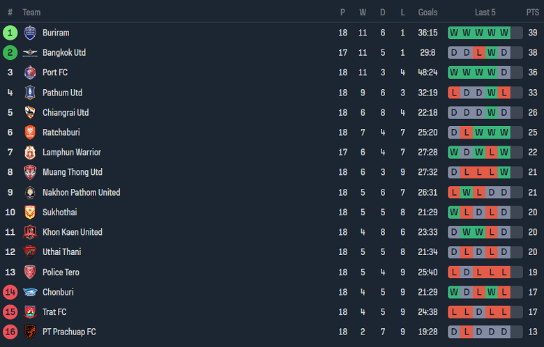Click Khon Kaen United team name

pos(72,232)
